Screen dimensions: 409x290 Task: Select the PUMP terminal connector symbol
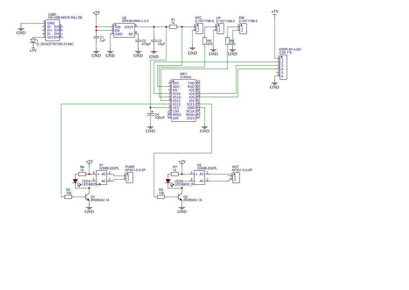(129, 178)
